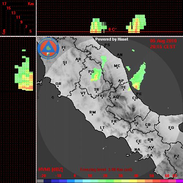Click the 'Freezing level 3.90 Km (asl)' text

coord(106,169)
